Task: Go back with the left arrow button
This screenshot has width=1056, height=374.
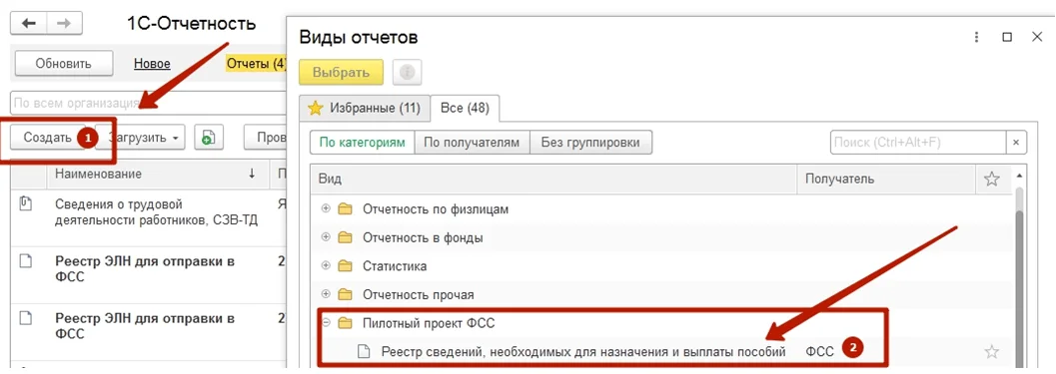Action: (28, 24)
